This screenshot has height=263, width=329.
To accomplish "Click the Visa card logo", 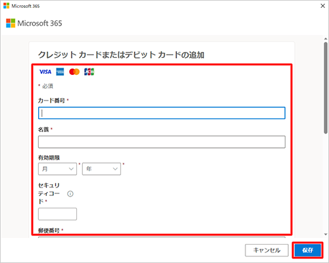I will pos(45,72).
